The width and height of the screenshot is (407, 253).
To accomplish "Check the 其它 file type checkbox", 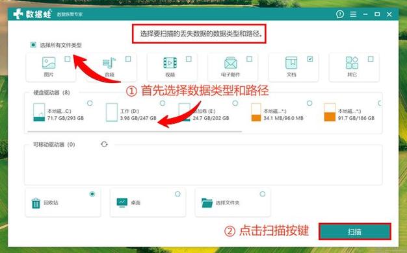I will 371,59.
